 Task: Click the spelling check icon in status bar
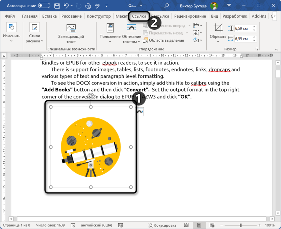pyautogui.click(x=72, y=225)
